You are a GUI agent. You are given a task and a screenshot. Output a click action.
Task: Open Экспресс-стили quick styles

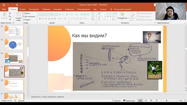132,17
